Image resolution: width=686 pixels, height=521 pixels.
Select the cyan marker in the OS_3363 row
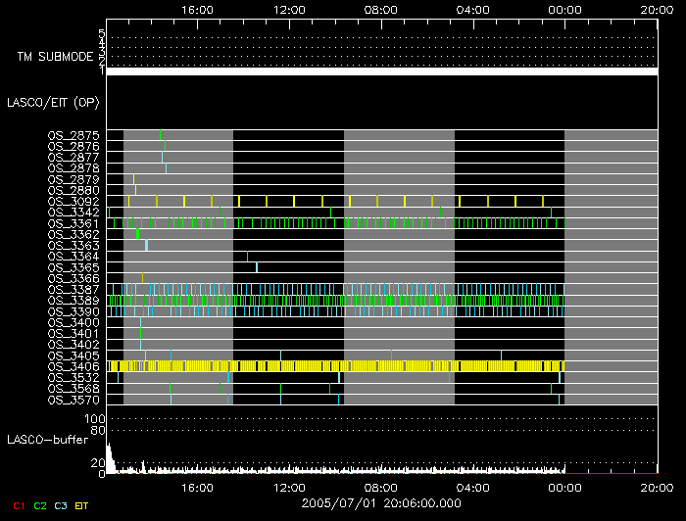pyautogui.click(x=146, y=245)
